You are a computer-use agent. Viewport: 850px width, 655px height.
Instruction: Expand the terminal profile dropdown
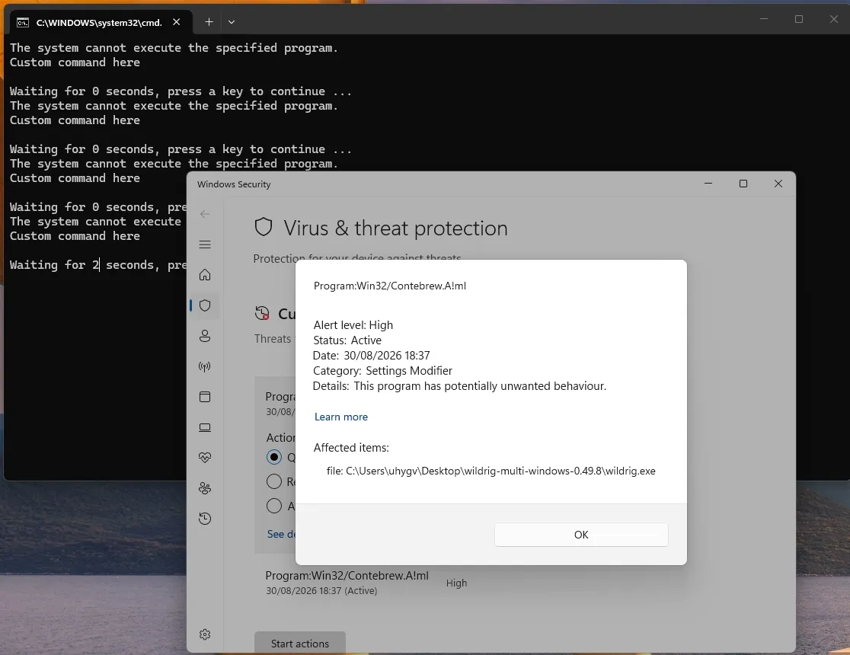pos(232,22)
